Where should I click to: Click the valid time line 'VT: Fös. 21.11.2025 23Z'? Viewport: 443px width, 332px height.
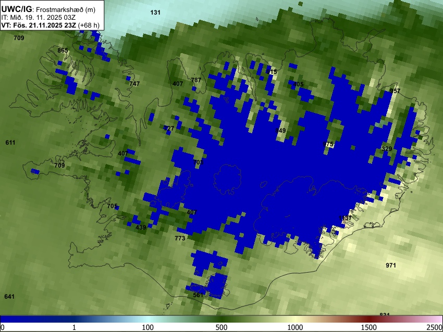pos(39,25)
